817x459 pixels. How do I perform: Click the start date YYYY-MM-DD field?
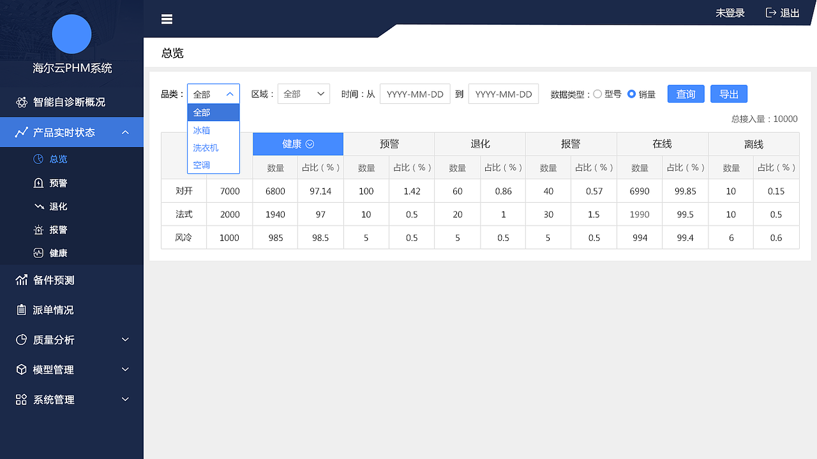tap(415, 94)
